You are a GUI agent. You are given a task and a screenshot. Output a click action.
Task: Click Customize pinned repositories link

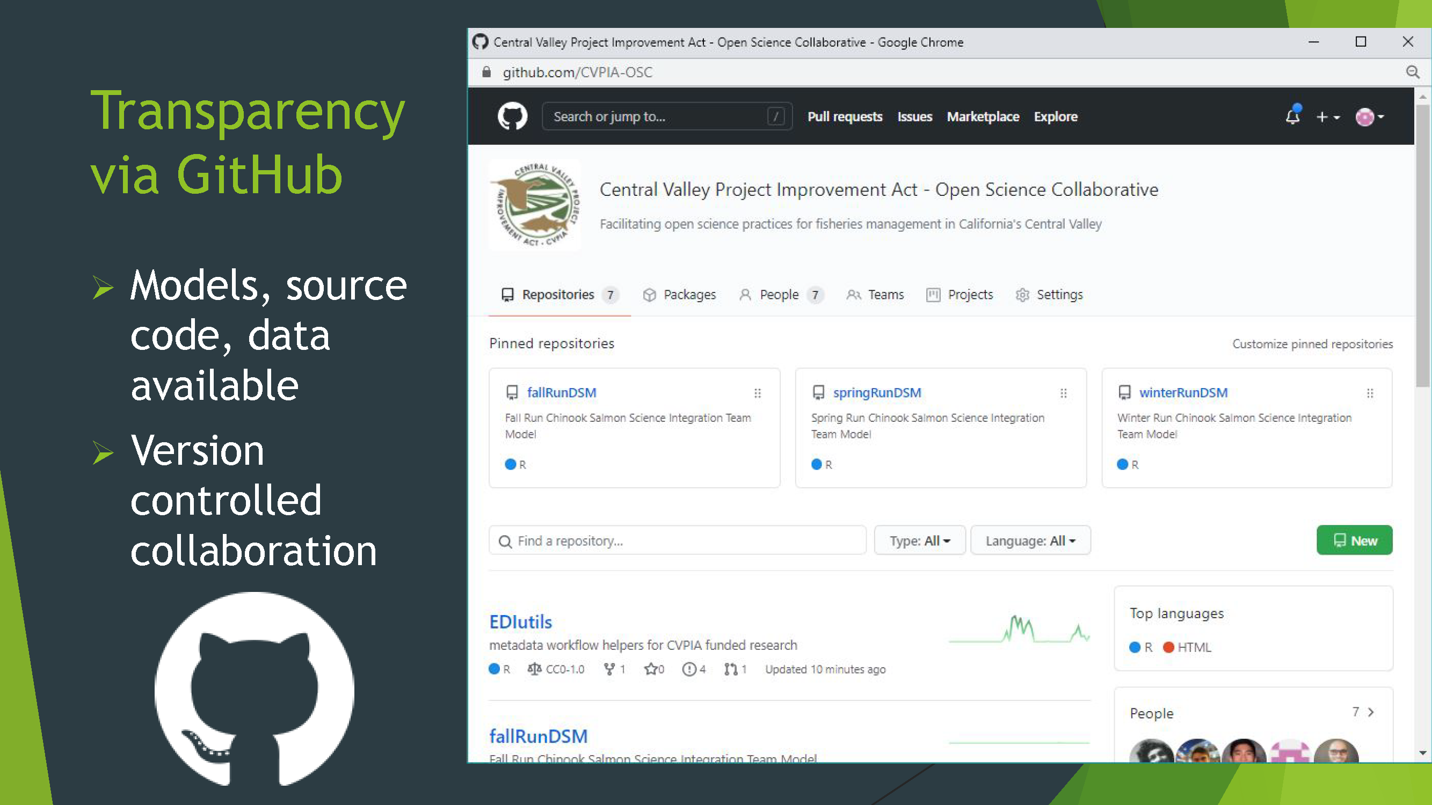click(1312, 344)
